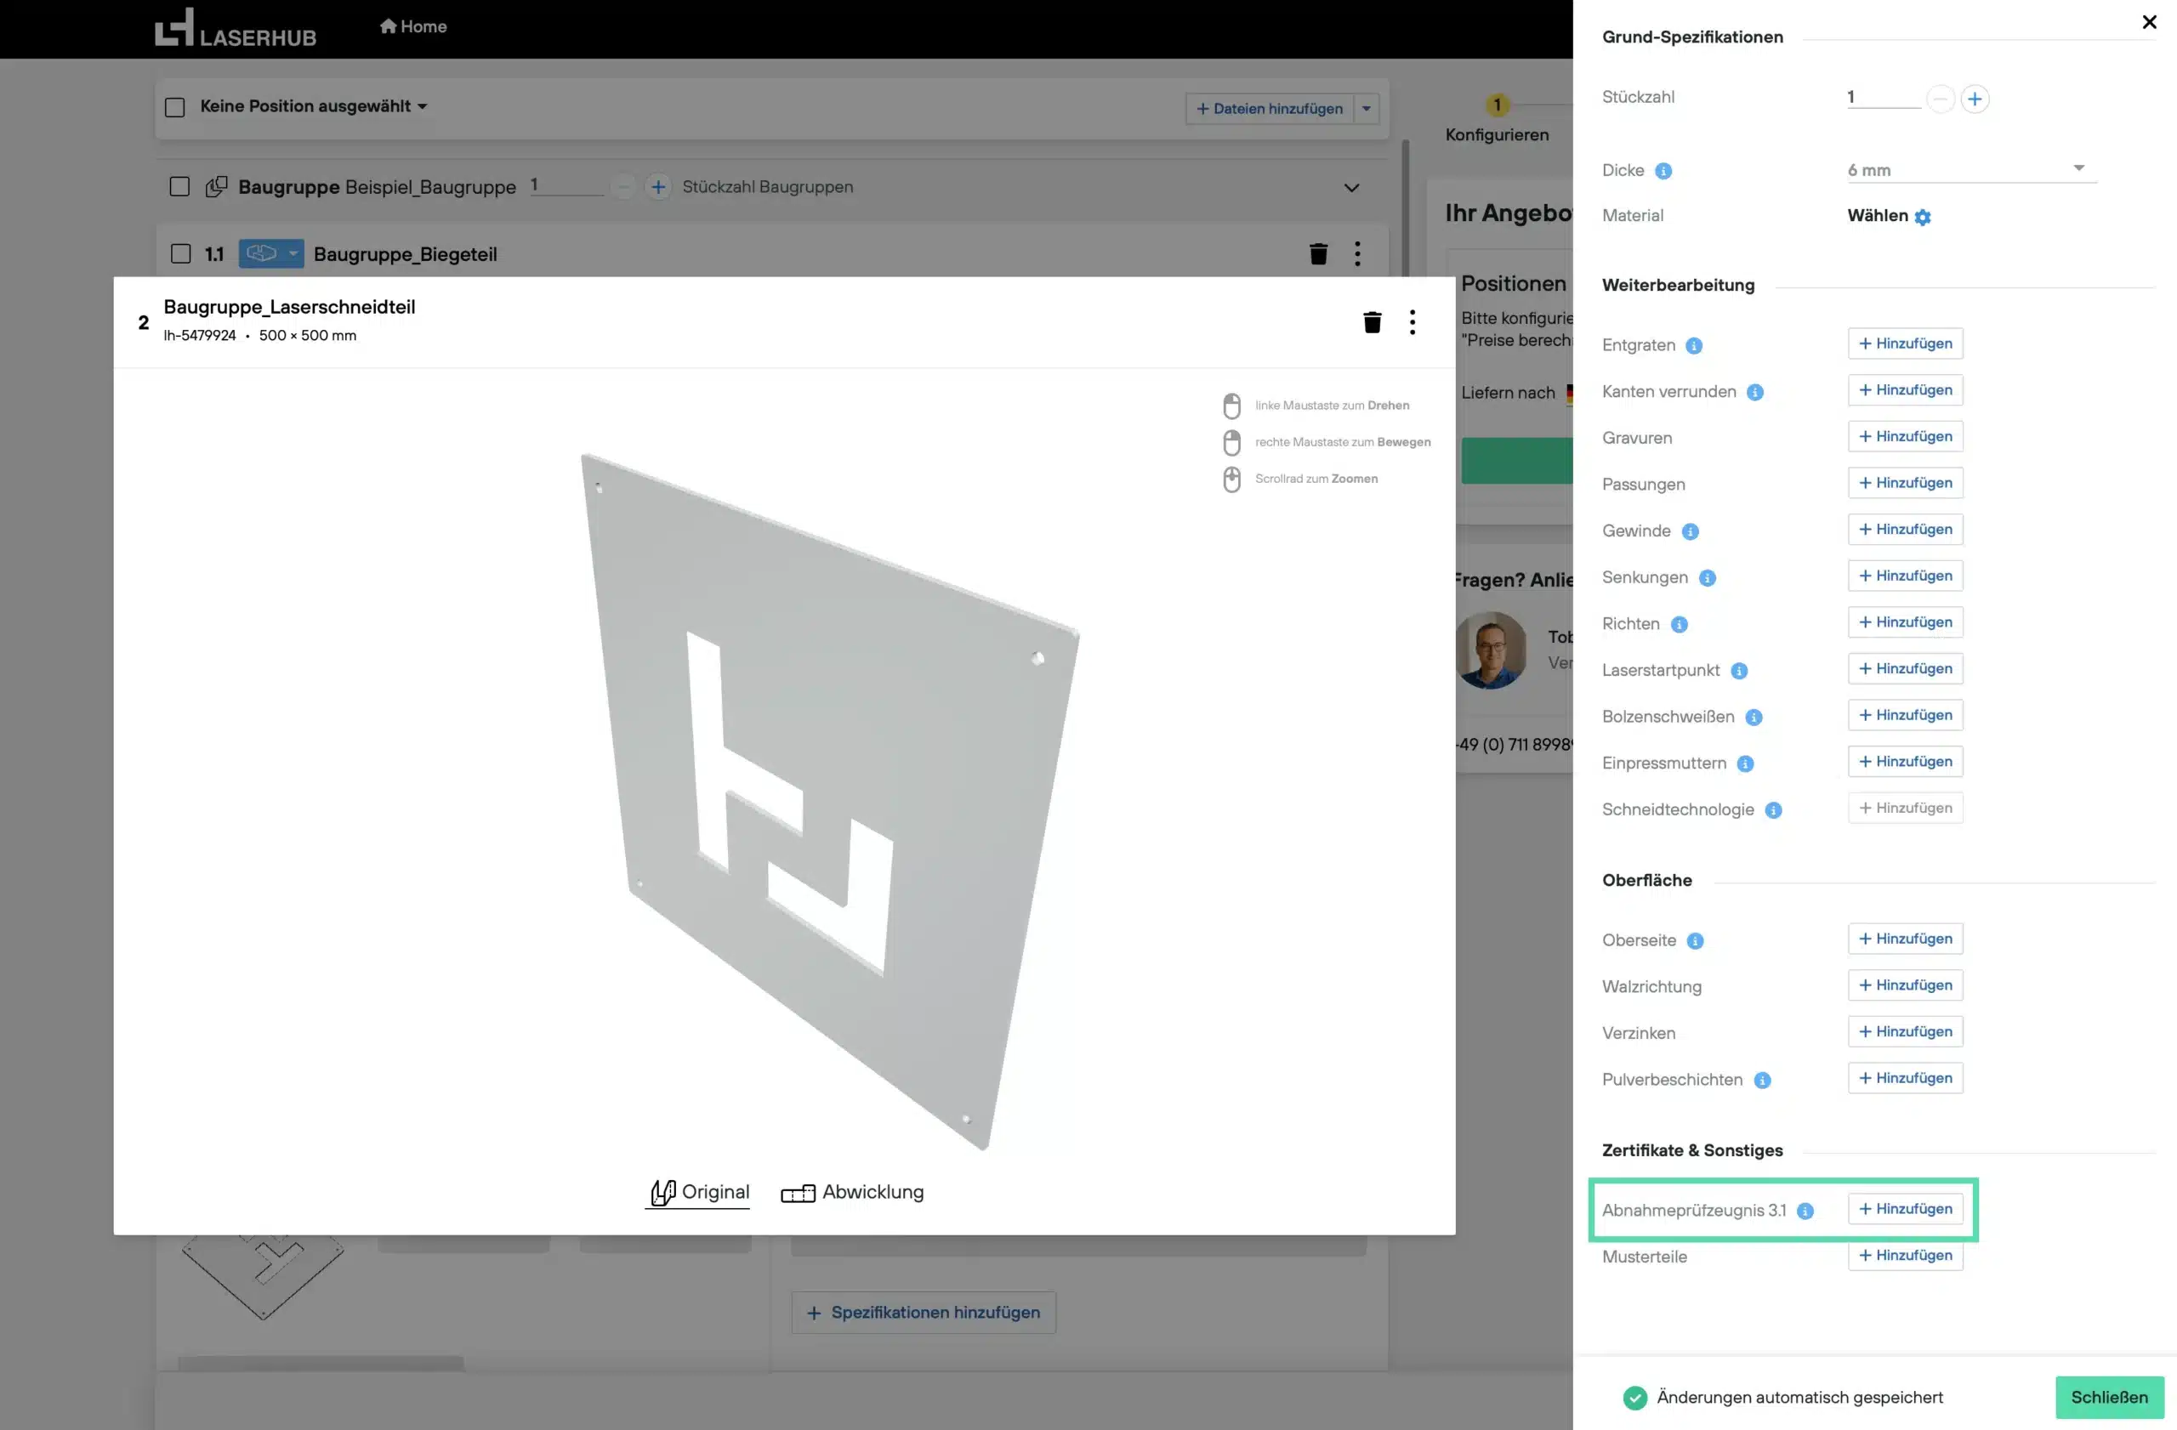Open three-dot menu for Baugruppe_Laserschneidteil

[1412, 322]
